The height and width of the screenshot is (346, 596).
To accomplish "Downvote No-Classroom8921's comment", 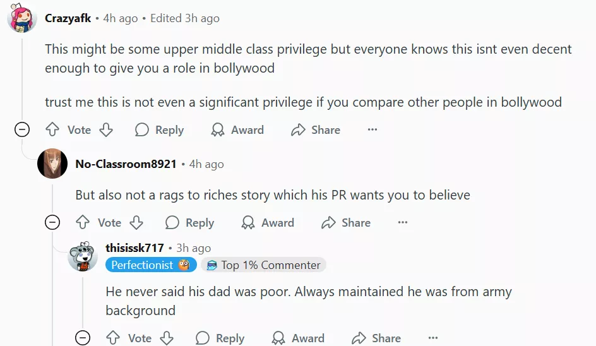I will (x=136, y=223).
